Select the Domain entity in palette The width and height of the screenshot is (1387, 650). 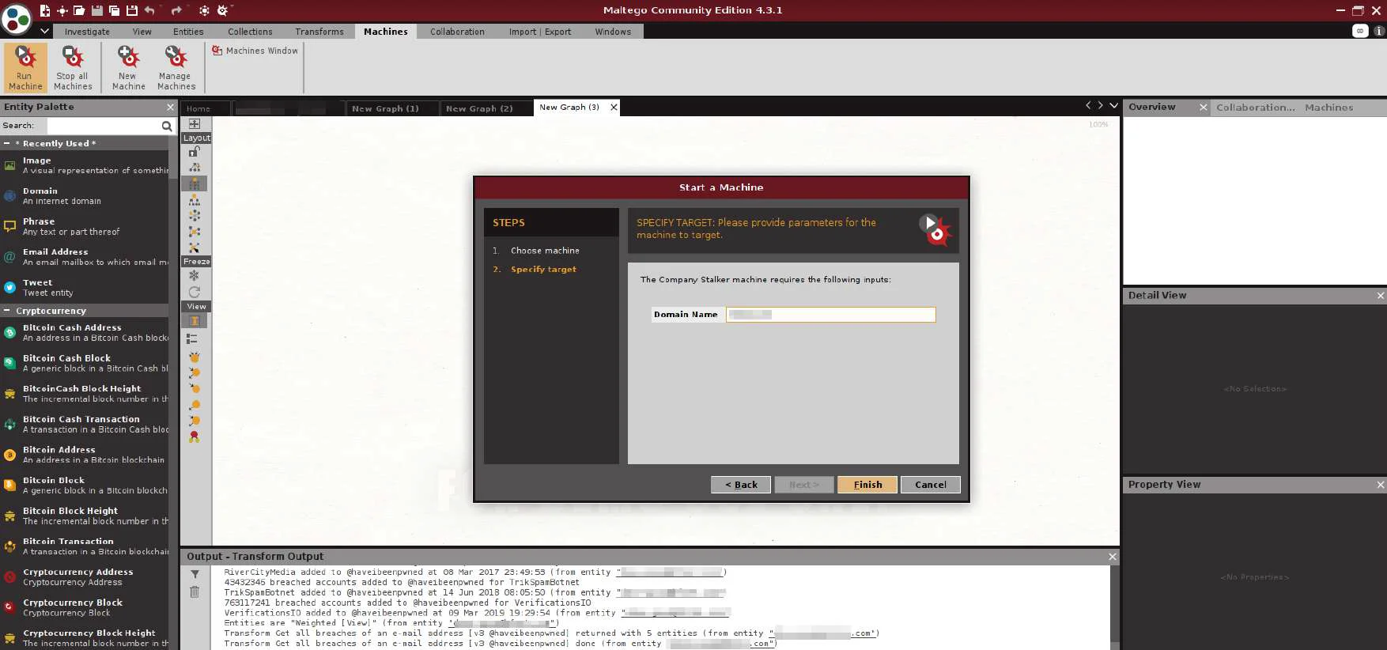pos(85,196)
